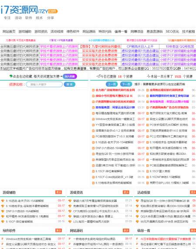196x249 pixels.
Task: Open the 【推荐】九零代刷网全网最低 ad link
Action: pos(100,46)
